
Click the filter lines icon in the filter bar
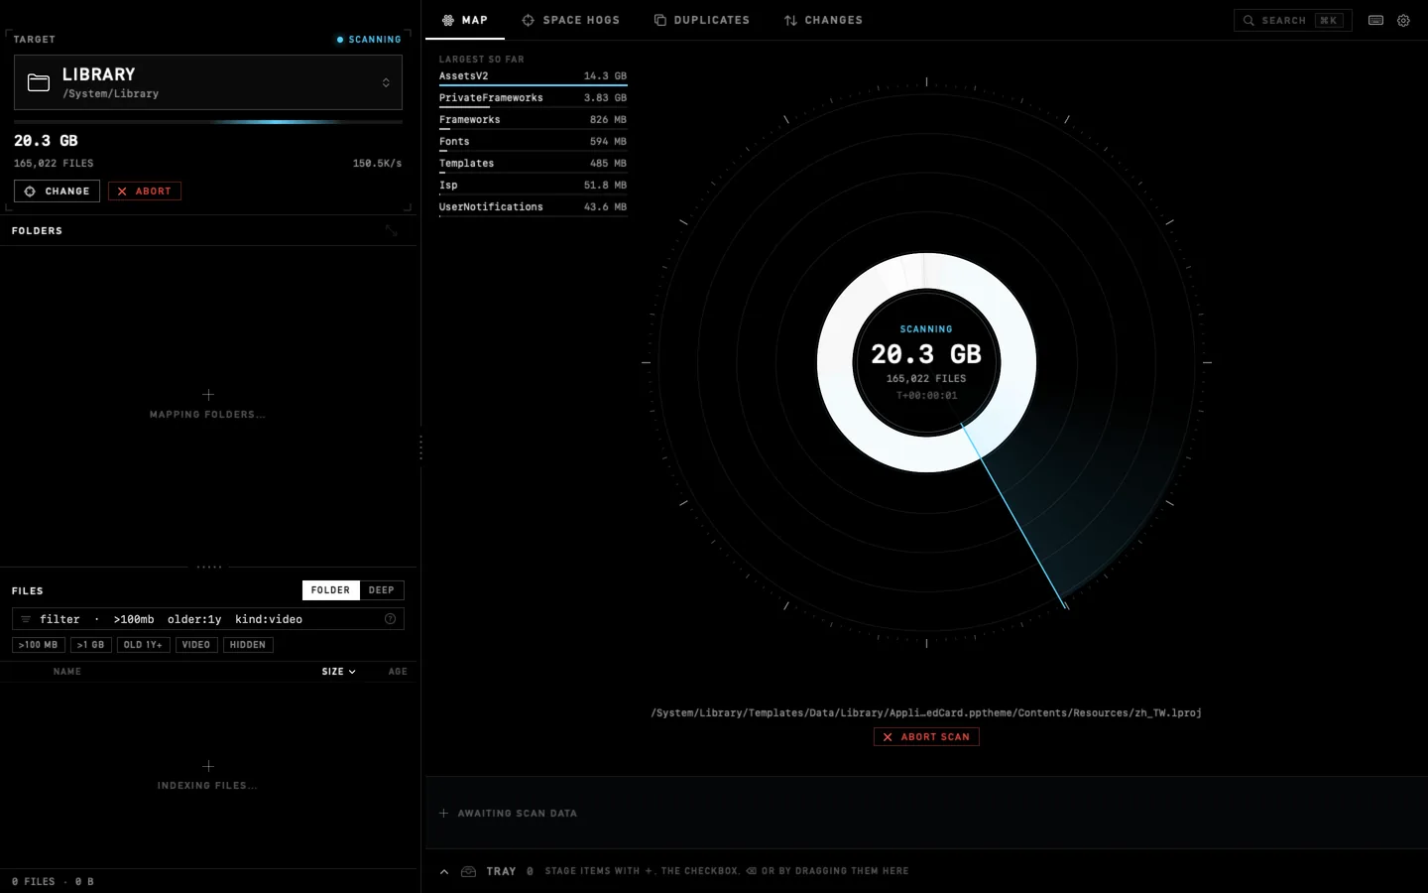[x=26, y=619]
